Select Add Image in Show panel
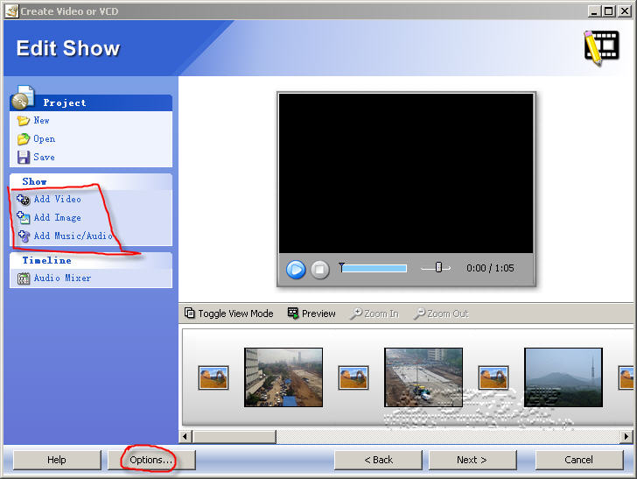This screenshot has width=637, height=479. pyautogui.click(x=57, y=217)
